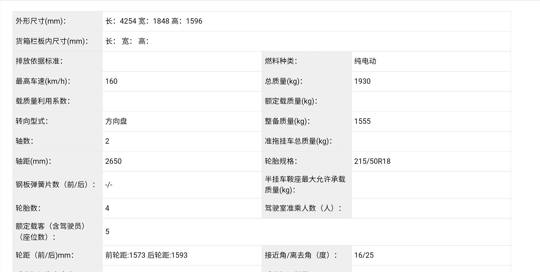
Task: Click the 载质量利用系数 label
Action: [x=43, y=101]
